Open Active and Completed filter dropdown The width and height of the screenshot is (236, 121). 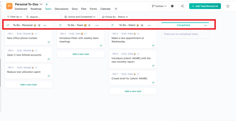[x=80, y=17]
